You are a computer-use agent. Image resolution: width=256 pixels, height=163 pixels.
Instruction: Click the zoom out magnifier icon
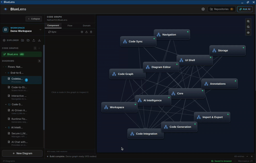tap(248, 27)
